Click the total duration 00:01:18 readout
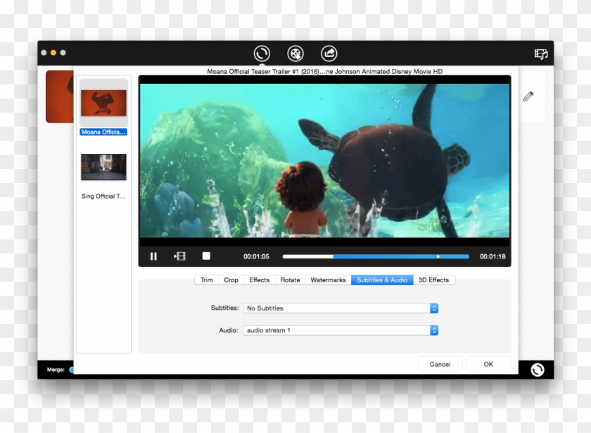Screen dimensions: 591x433 coord(493,256)
